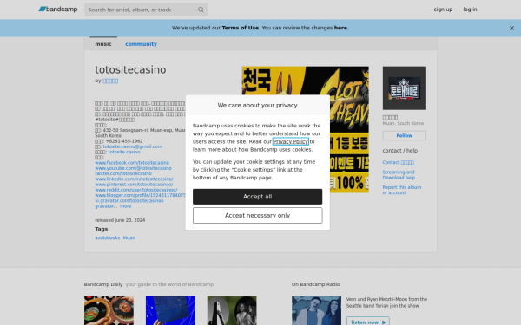Image resolution: width=521 pixels, height=325 pixels.
Task: Click 'here' to review changes
Action: [340, 28]
